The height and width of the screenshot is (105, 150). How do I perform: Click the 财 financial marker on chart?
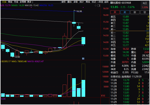click(83, 58)
